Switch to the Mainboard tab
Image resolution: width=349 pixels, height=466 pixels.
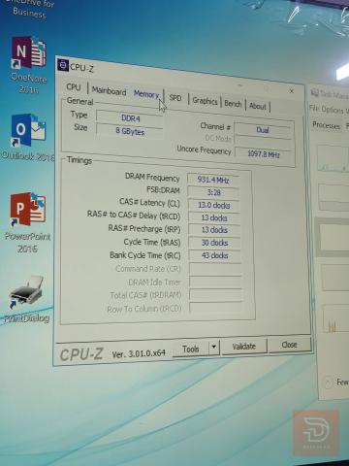[109, 91]
